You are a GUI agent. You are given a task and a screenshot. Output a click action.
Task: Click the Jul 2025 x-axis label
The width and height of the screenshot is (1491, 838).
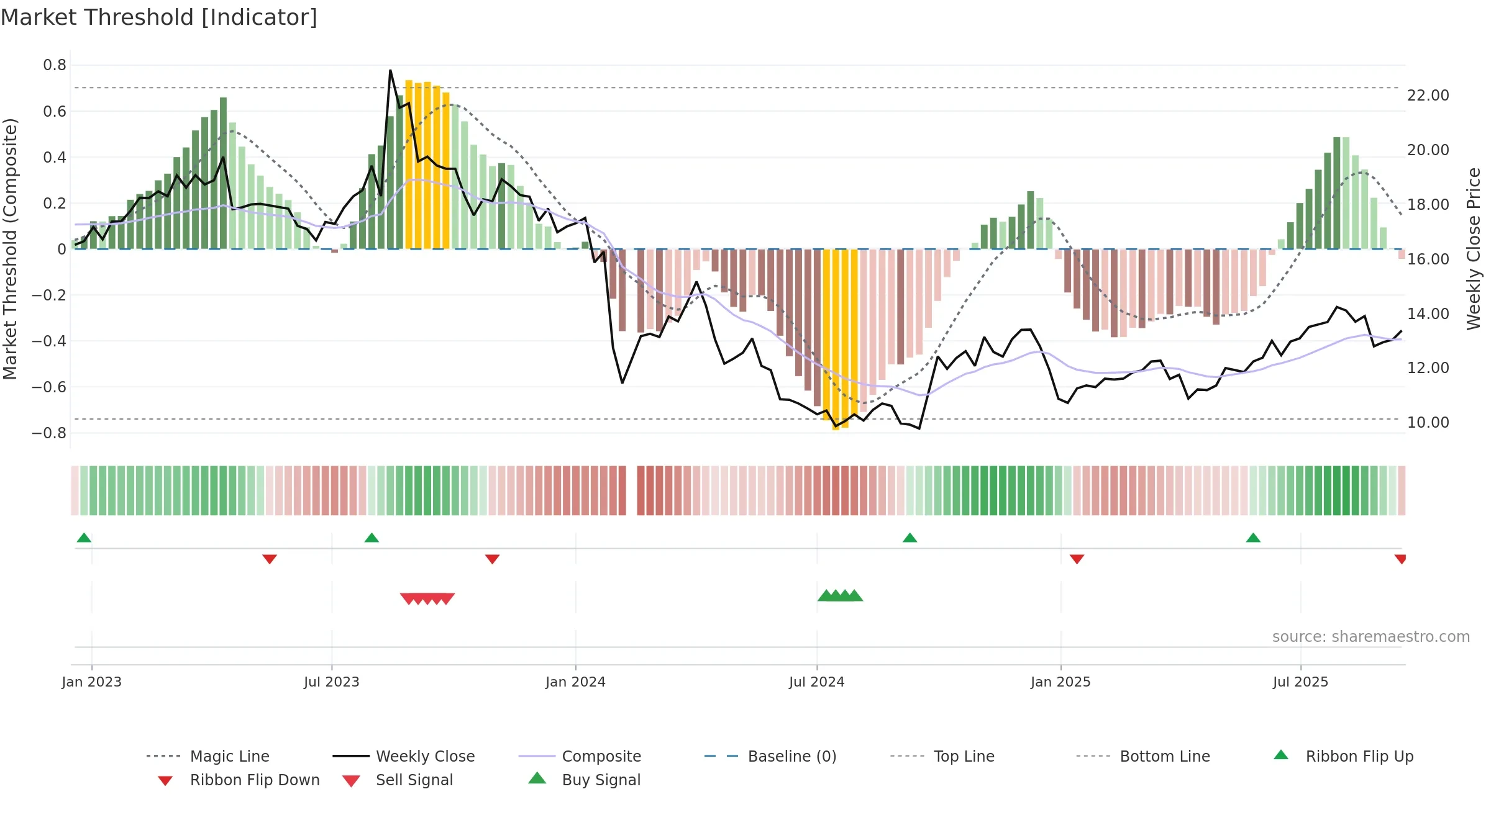[x=1301, y=682]
